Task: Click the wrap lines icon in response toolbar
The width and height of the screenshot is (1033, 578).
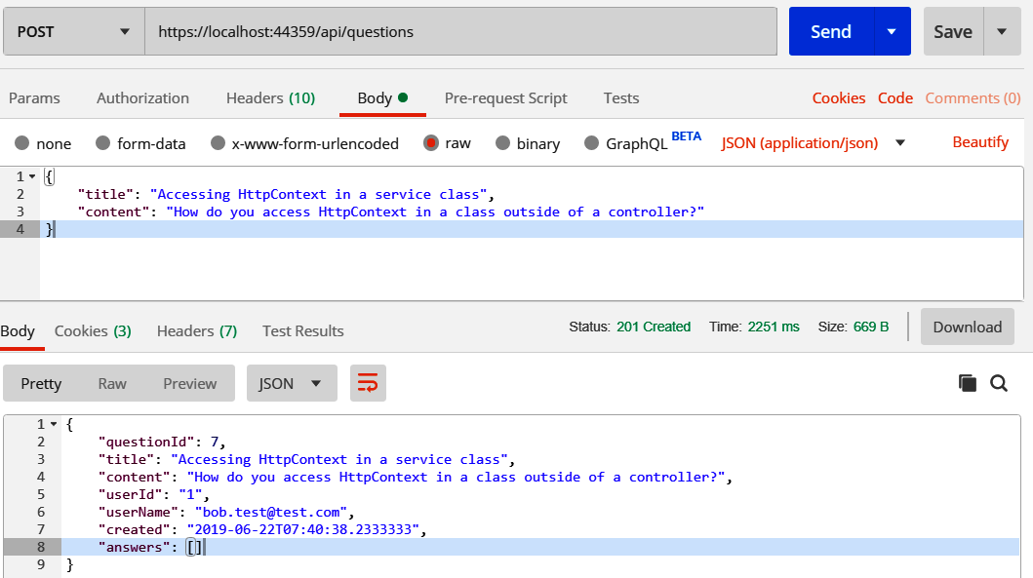Action: pyautogui.click(x=369, y=383)
